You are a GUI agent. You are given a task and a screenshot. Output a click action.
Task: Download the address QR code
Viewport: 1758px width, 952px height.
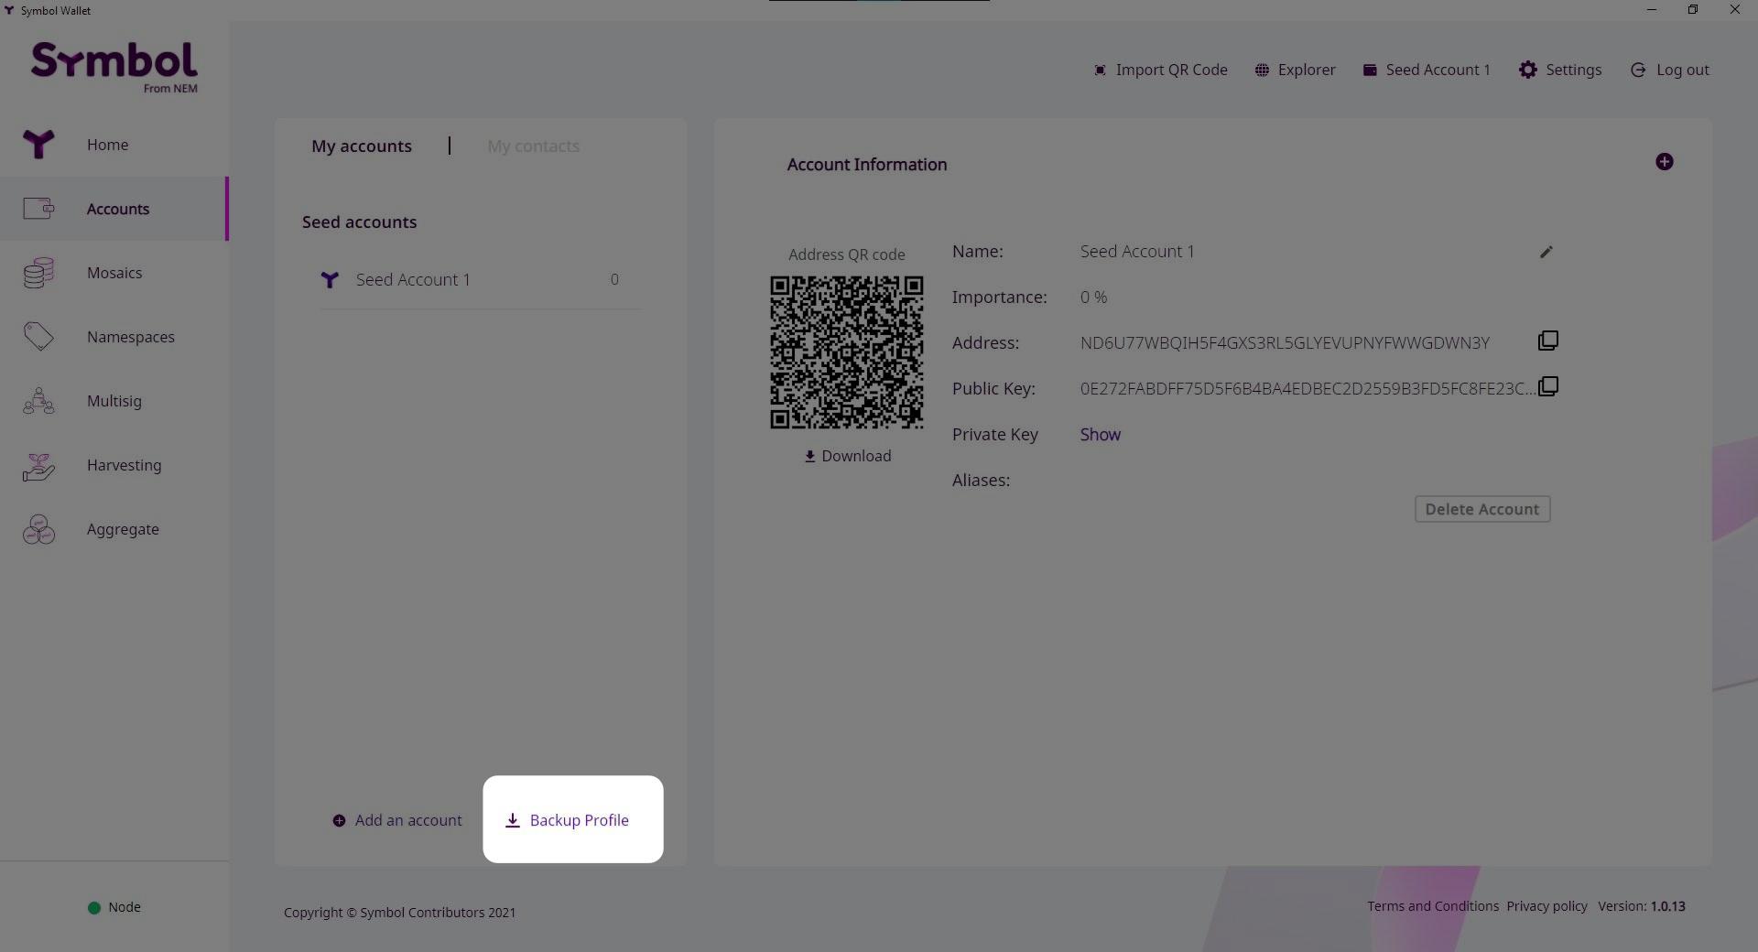click(847, 456)
